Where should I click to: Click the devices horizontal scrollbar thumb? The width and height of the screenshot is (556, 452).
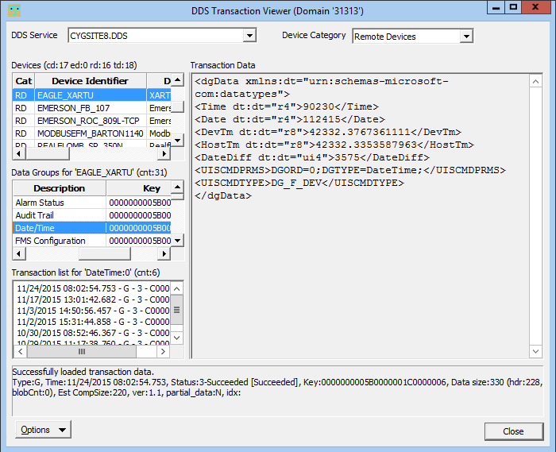click(48, 153)
